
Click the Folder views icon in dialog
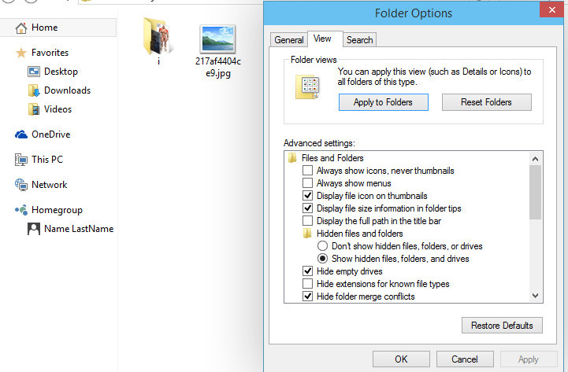pyautogui.click(x=307, y=87)
